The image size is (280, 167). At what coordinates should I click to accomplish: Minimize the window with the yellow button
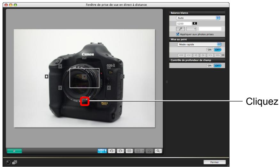(11, 5)
